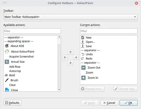Select the 'Autocrop' action

(15, 71)
